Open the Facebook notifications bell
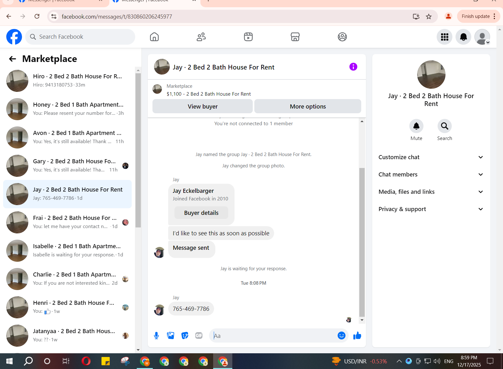This screenshot has height=369, width=503. click(x=463, y=37)
